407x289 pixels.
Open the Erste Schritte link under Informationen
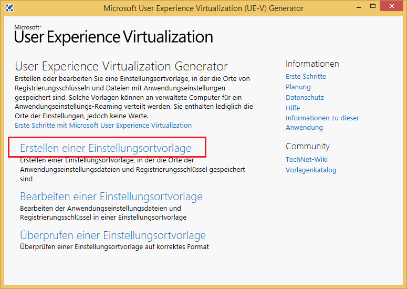point(306,76)
